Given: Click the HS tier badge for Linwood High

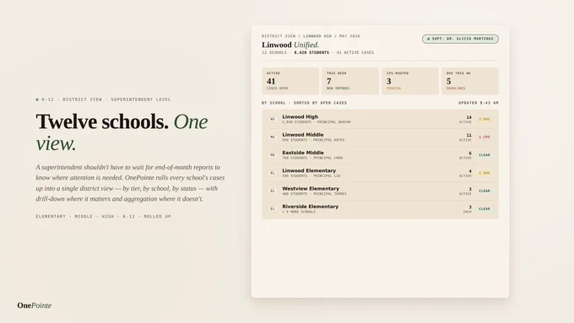Looking at the screenshot, I should [x=273, y=119].
